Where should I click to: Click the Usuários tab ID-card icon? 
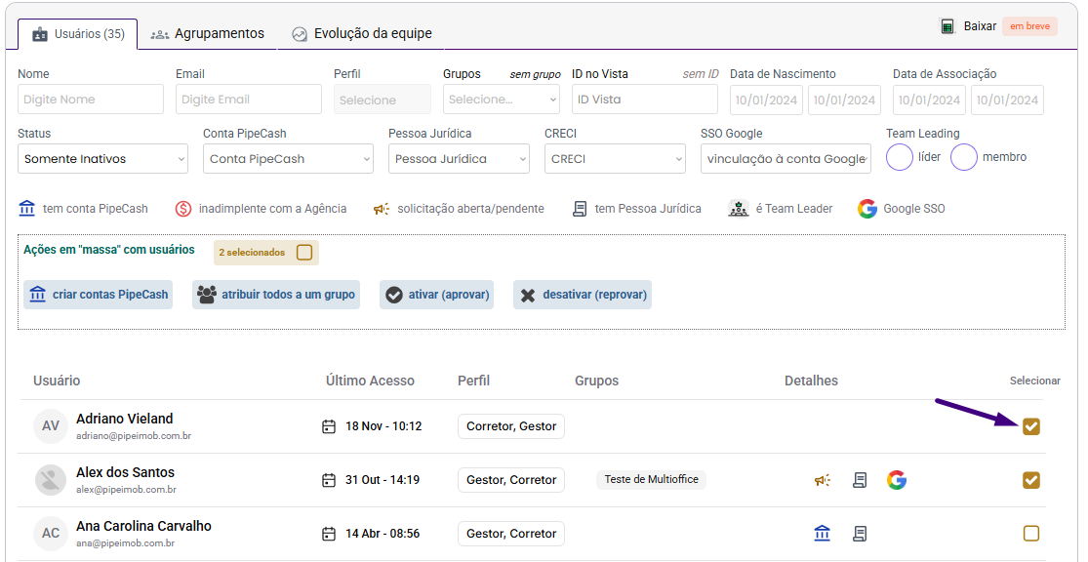tap(40, 34)
